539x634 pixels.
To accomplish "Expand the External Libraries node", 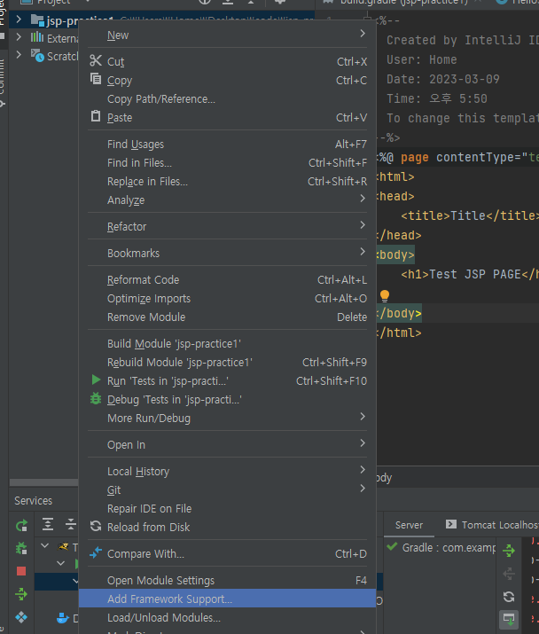I will (x=19, y=37).
